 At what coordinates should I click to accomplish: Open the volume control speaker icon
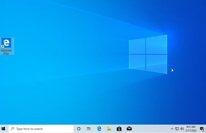click(x=182, y=129)
